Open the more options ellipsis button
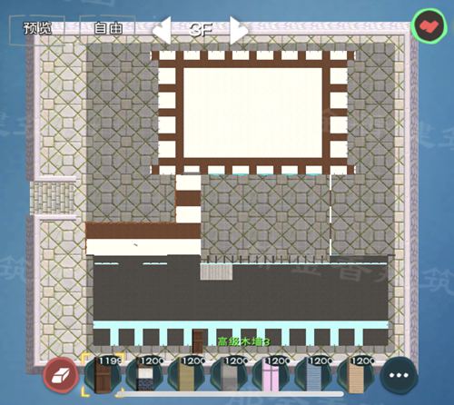Image resolution: width=454 pixels, height=405 pixels. point(399,375)
